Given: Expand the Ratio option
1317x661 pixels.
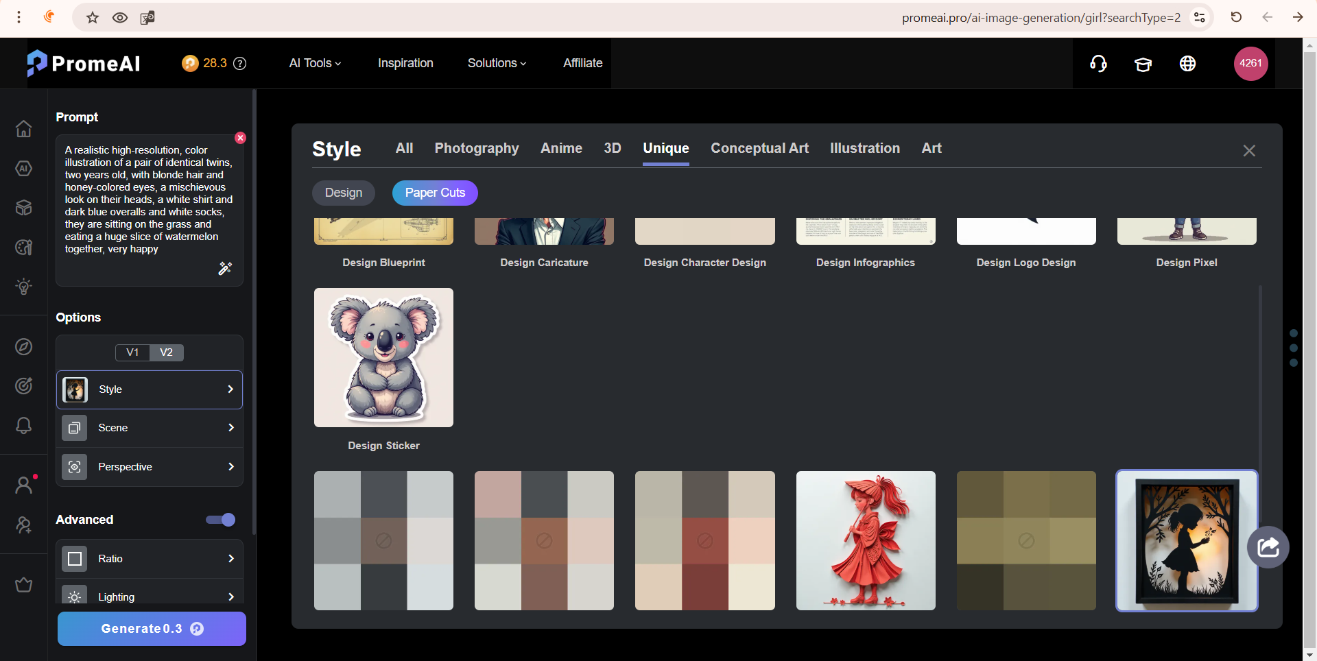Looking at the screenshot, I should (150, 559).
